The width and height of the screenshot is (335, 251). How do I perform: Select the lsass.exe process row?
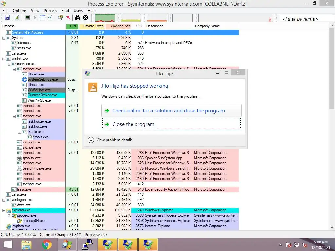pyautogui.click(x=120, y=189)
